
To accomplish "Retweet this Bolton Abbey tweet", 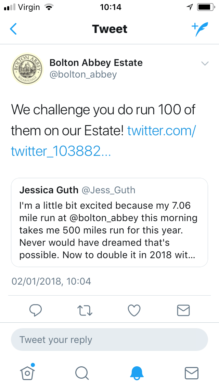I will 85,310.
